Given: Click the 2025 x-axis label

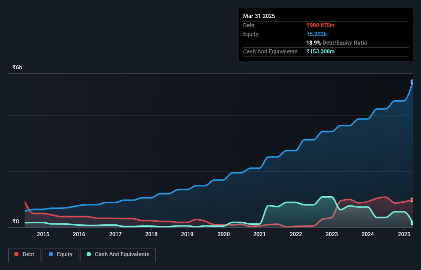Looking at the screenshot, I should click(404, 234).
